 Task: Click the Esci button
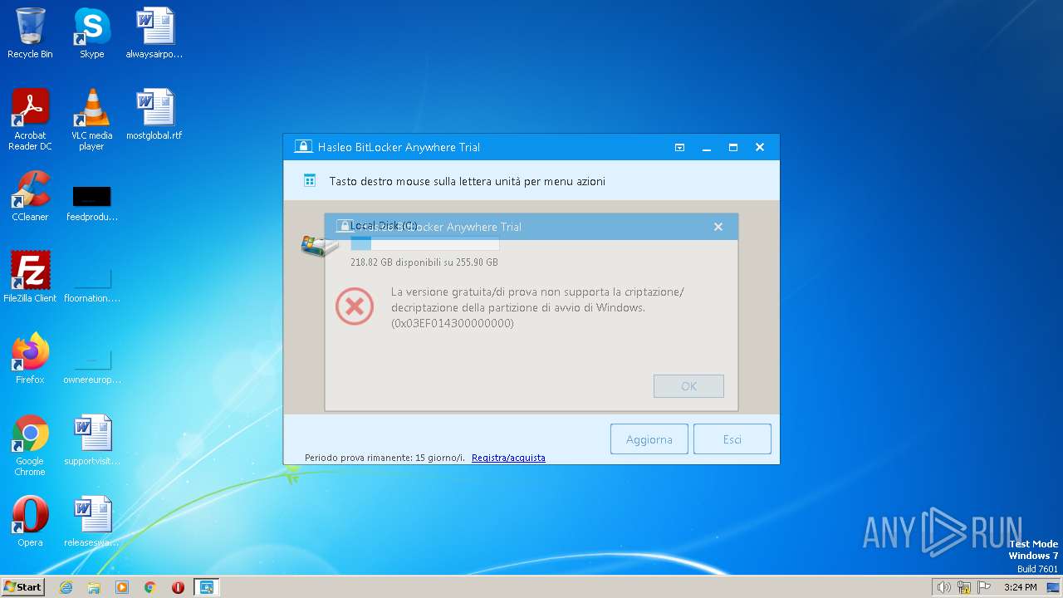(x=732, y=439)
